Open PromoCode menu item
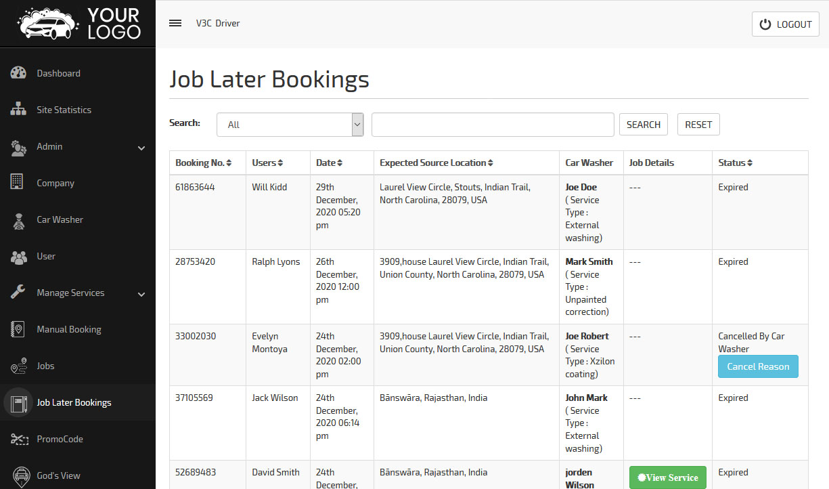The height and width of the screenshot is (489, 829). (x=78, y=439)
